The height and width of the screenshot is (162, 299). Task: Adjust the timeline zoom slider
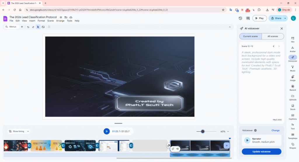203,131
